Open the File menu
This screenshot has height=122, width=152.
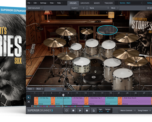29,3
